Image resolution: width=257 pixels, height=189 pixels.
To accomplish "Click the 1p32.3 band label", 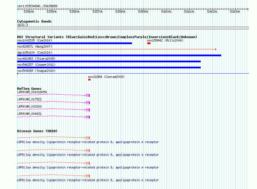I will coord(23,25).
